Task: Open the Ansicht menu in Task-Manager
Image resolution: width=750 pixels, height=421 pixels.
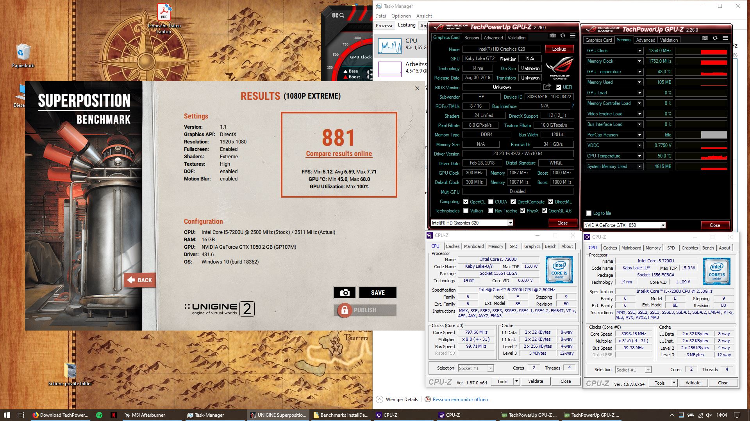Action: pyautogui.click(x=424, y=16)
